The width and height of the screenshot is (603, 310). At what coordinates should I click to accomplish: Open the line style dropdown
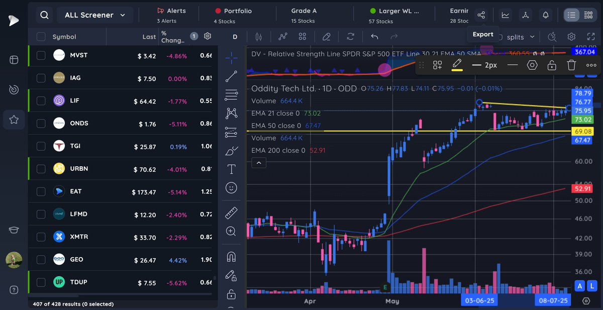point(513,65)
